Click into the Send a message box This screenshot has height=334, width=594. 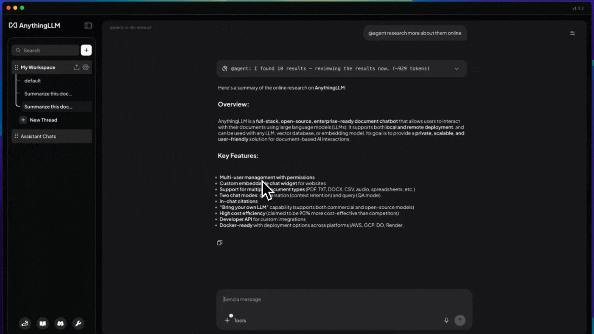point(344,299)
